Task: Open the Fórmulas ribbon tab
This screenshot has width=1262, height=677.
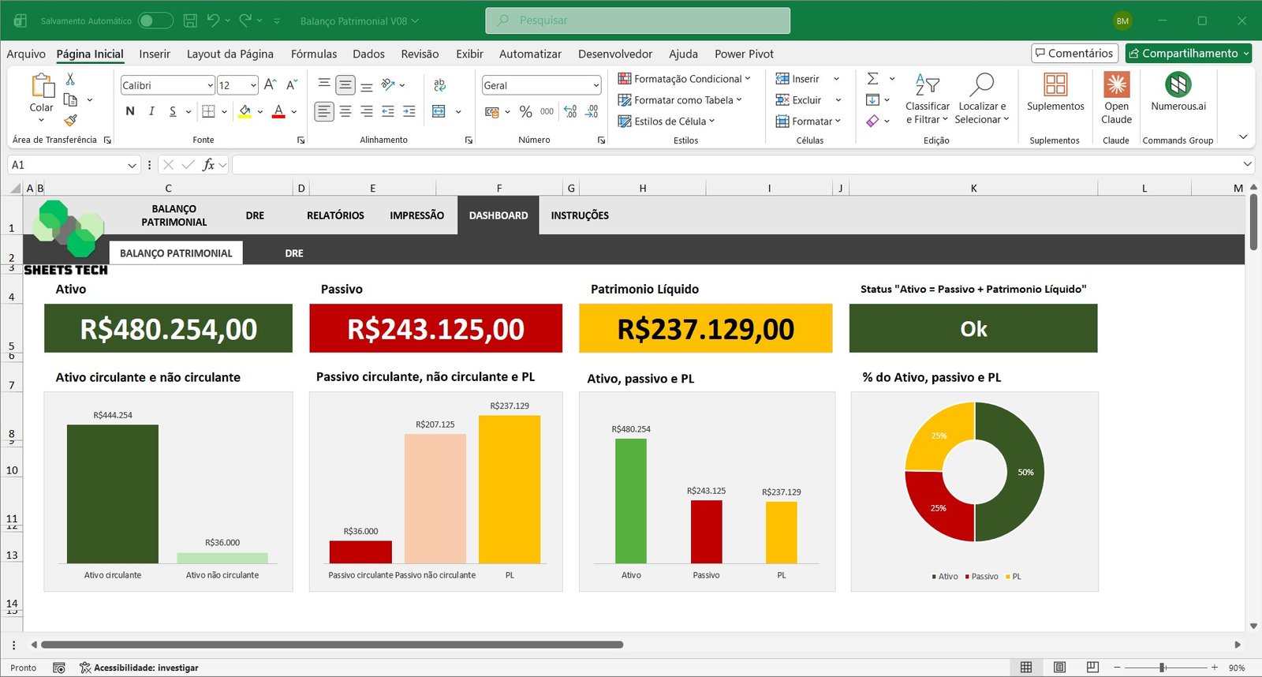Action: [x=313, y=54]
